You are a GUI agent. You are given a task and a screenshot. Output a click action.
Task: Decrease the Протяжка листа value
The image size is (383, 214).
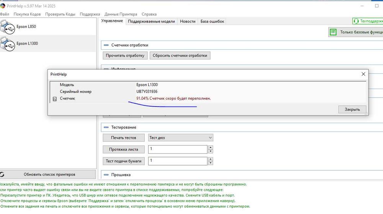coord(211,151)
